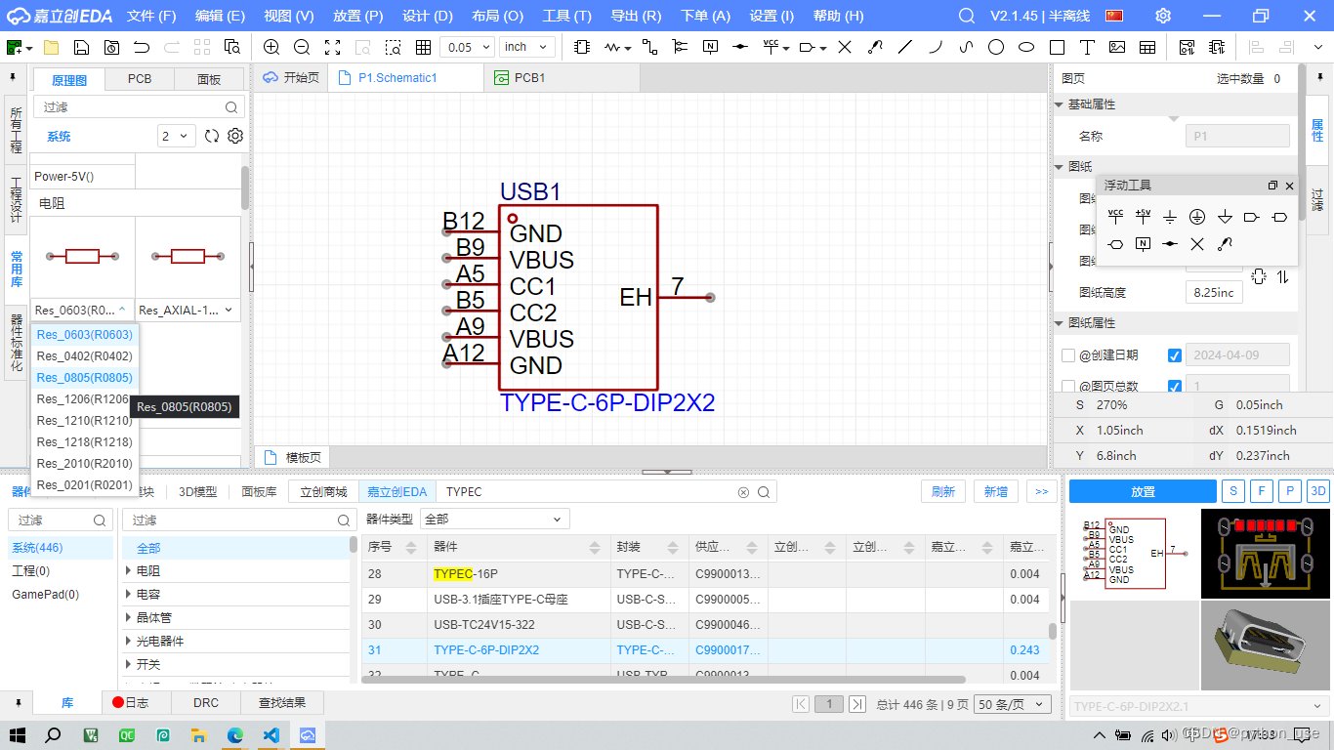1334x750 pixels.
Task: Click the horizontal scrollbar of the component table
Action: point(664,679)
